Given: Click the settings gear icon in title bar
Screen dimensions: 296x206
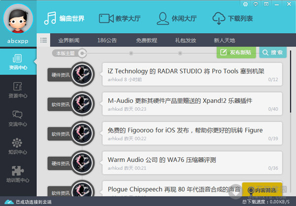Looking at the screenshot, I should (x=245, y=4).
